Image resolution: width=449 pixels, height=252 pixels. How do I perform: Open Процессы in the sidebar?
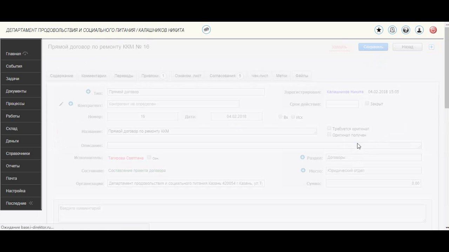pyautogui.click(x=21, y=104)
